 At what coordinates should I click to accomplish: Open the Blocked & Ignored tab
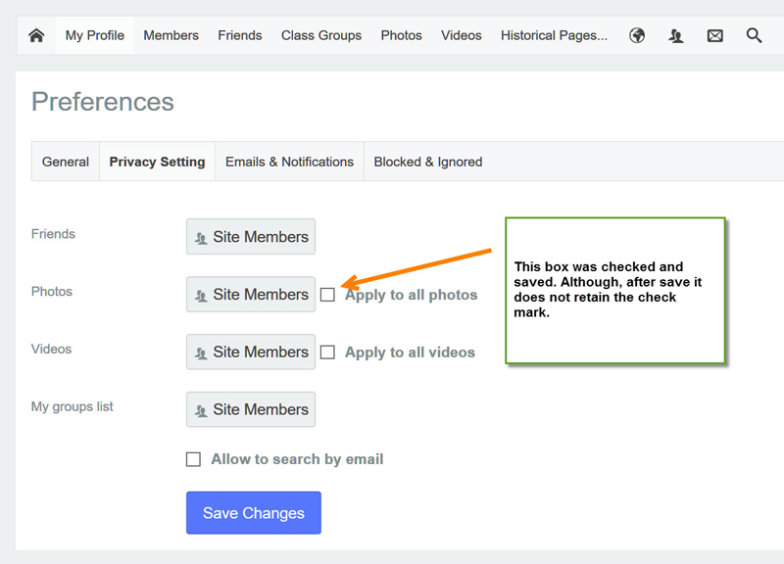(428, 162)
